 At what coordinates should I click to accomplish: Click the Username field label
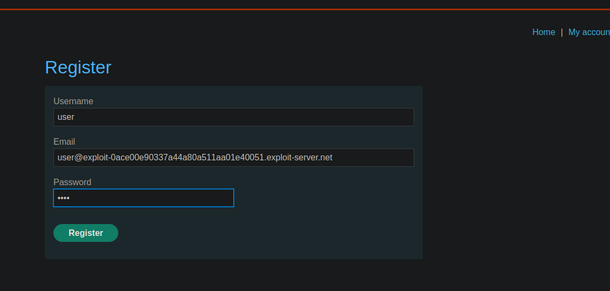coord(73,101)
